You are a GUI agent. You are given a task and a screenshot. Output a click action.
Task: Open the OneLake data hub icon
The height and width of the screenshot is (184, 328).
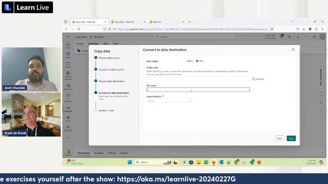coord(68,76)
